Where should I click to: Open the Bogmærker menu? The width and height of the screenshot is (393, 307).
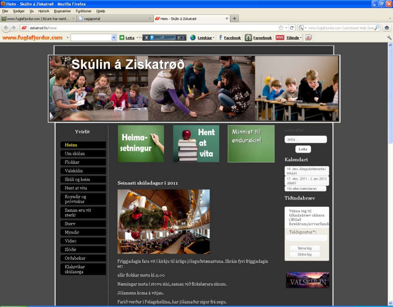(x=62, y=11)
